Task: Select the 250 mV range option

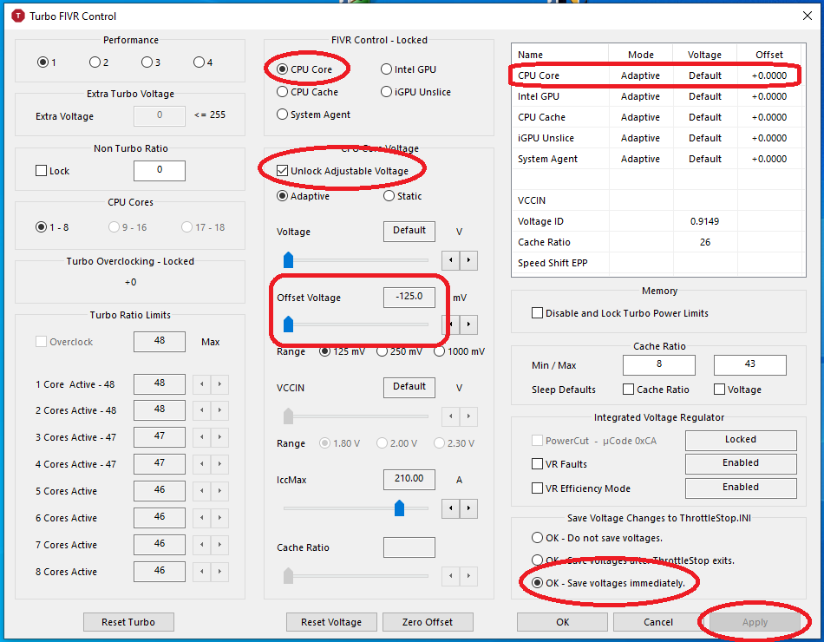Action: point(382,351)
